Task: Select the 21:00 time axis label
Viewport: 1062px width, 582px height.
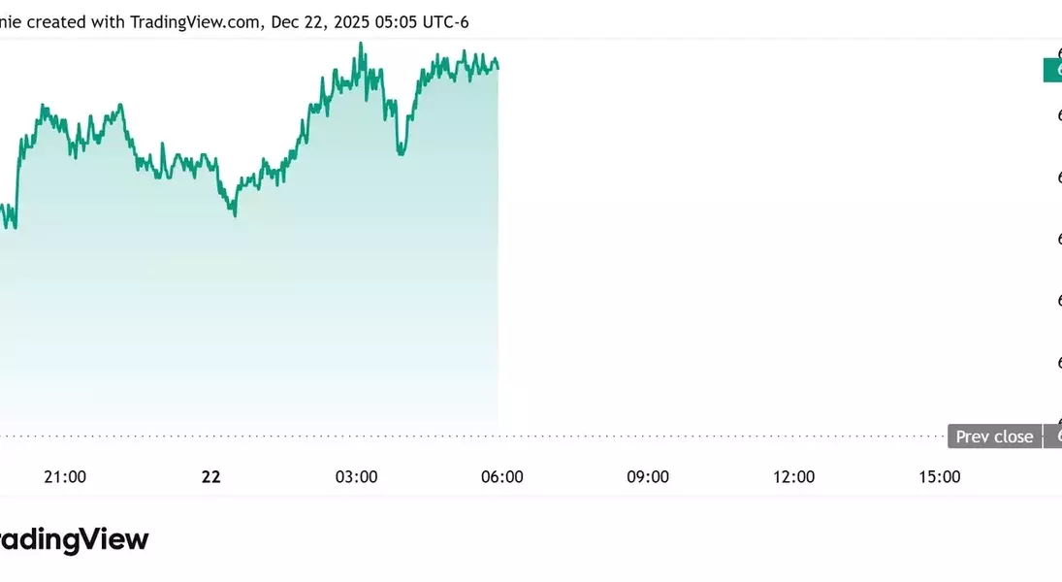Action: (x=65, y=476)
